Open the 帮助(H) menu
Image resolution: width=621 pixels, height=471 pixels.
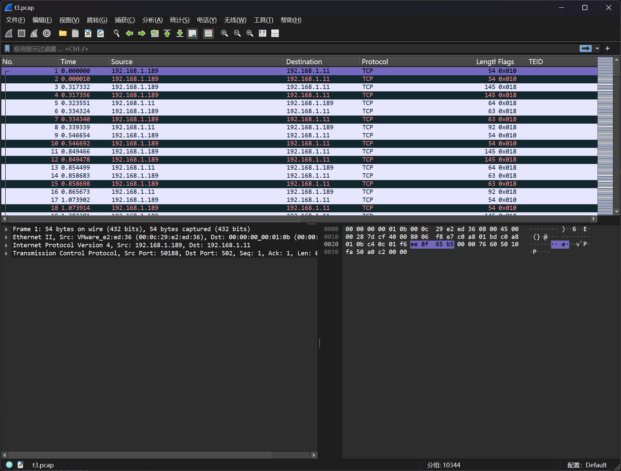pos(291,20)
